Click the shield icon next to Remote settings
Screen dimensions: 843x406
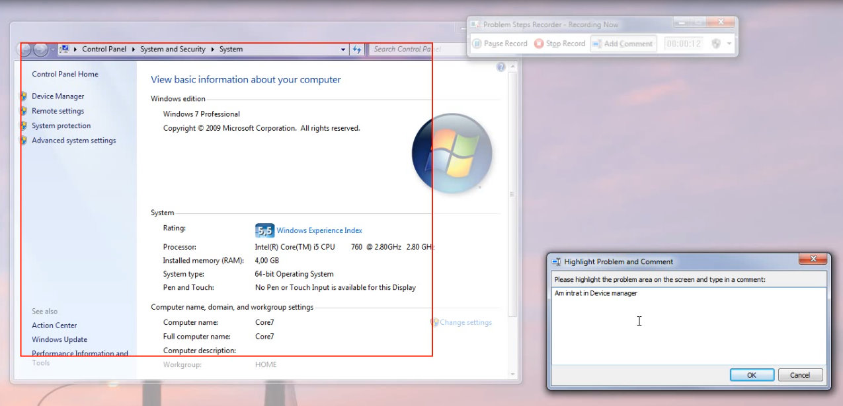[x=23, y=111]
